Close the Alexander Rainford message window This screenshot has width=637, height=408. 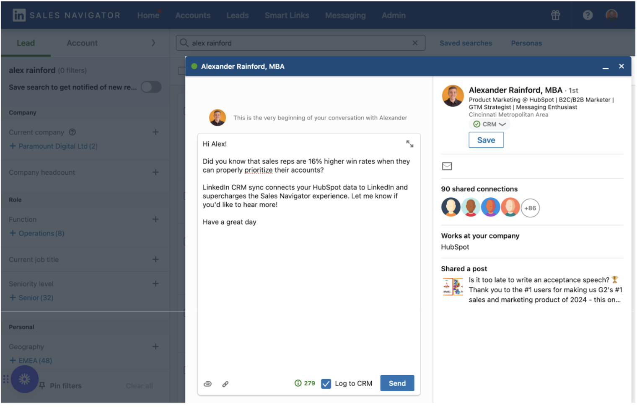tap(621, 66)
